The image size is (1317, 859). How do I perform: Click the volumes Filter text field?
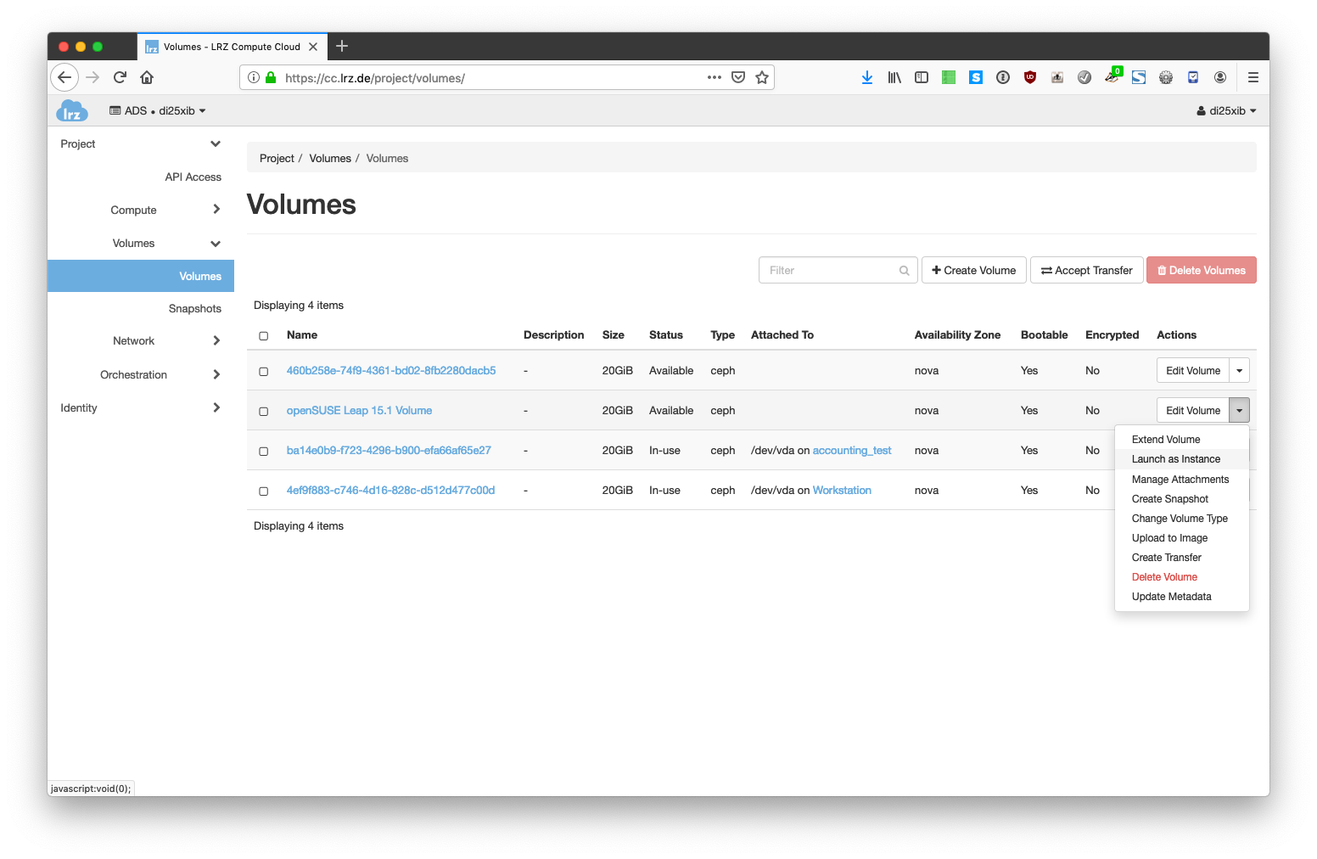point(830,271)
